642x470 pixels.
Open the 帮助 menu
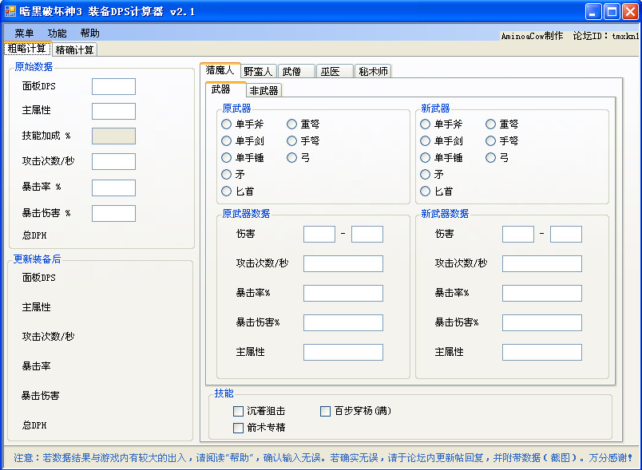pos(89,34)
